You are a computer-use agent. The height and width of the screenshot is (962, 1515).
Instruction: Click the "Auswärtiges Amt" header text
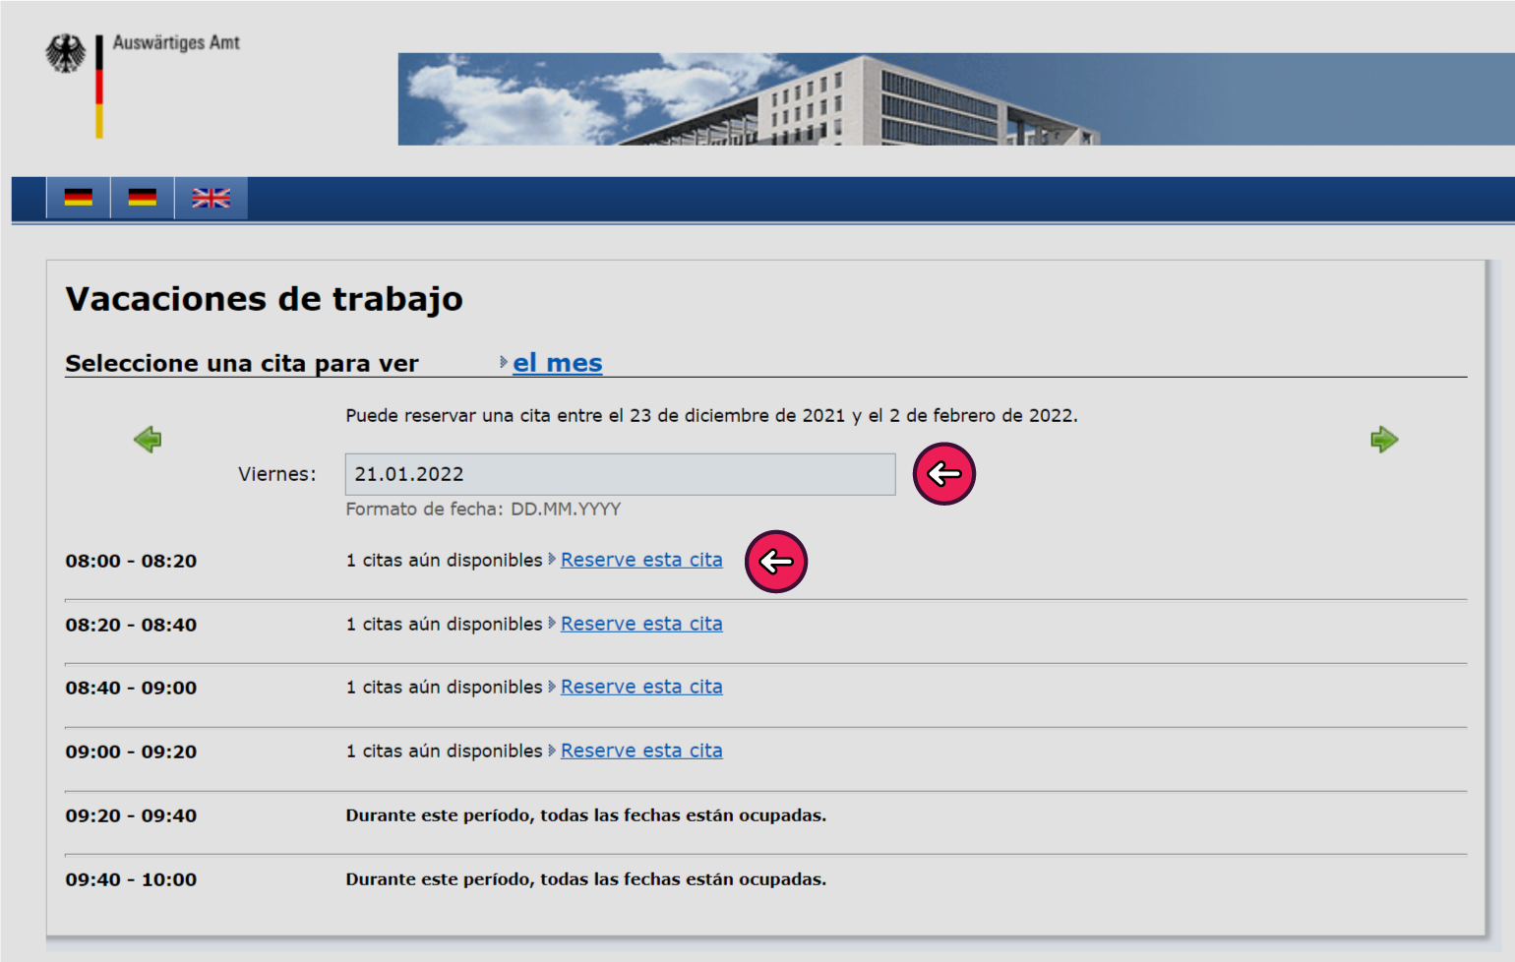click(x=176, y=42)
